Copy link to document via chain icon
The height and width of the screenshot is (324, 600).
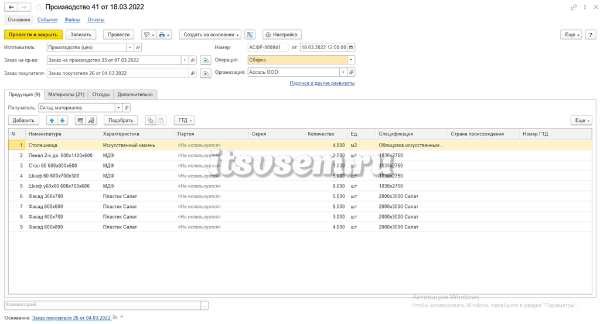pos(573,7)
